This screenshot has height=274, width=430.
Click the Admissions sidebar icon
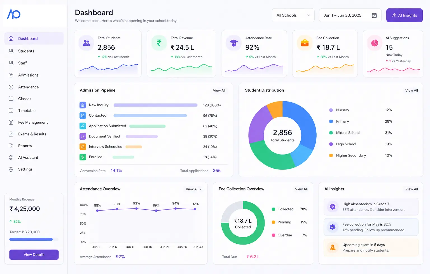pyautogui.click(x=11, y=75)
